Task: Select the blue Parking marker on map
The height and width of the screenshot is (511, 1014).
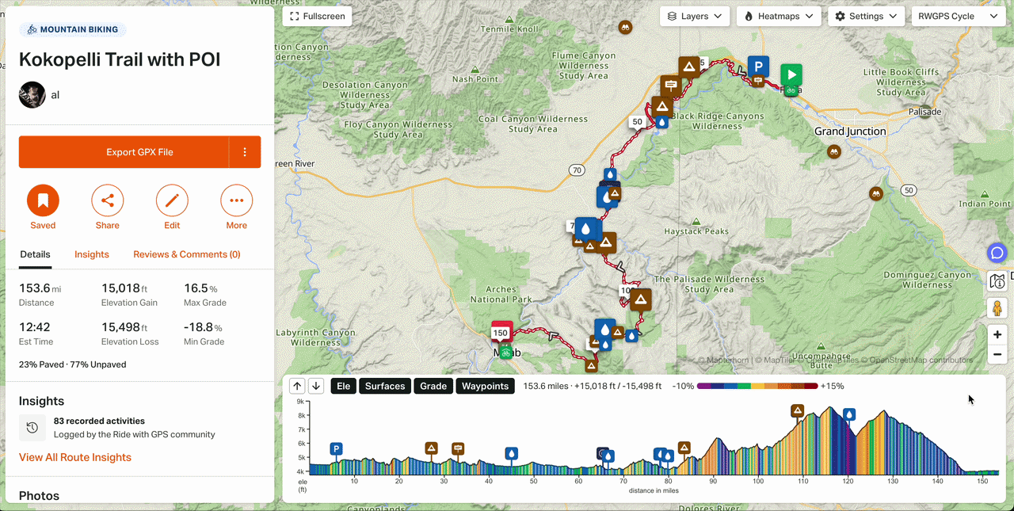Action: (759, 67)
